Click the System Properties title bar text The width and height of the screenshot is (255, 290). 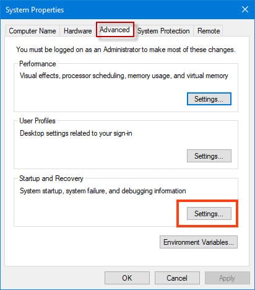click(x=35, y=10)
